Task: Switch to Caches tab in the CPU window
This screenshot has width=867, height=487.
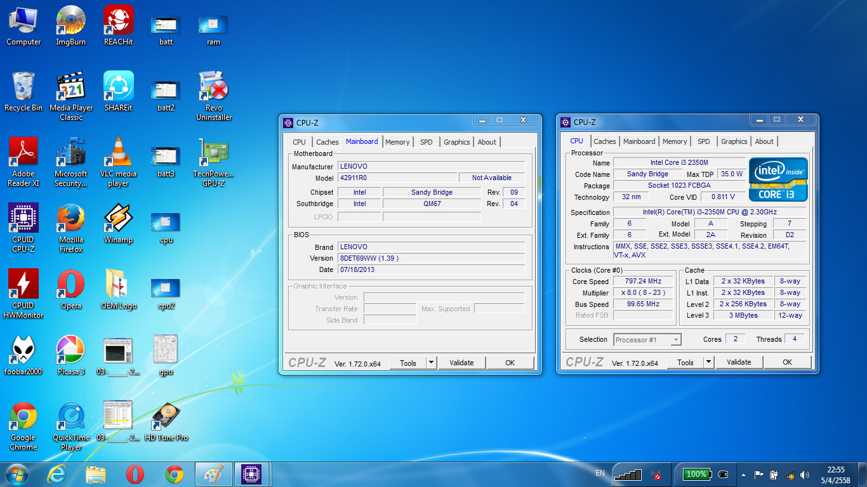Action: point(604,141)
